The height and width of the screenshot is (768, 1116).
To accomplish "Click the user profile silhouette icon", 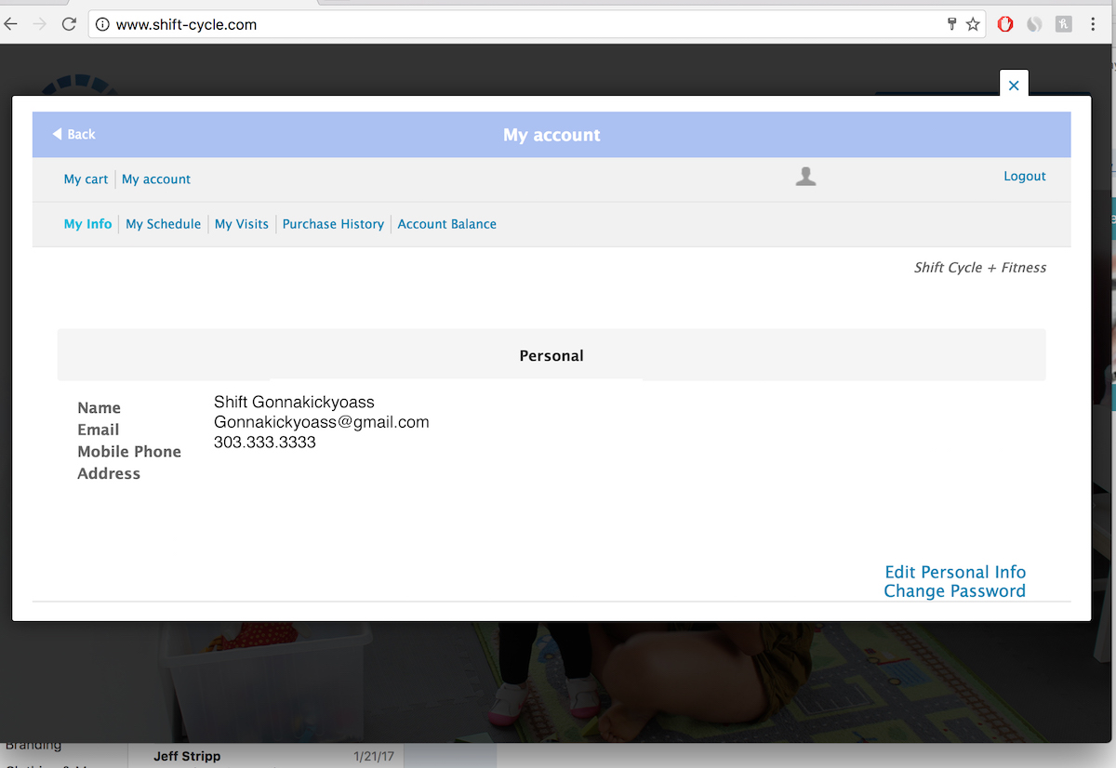I will [x=806, y=177].
